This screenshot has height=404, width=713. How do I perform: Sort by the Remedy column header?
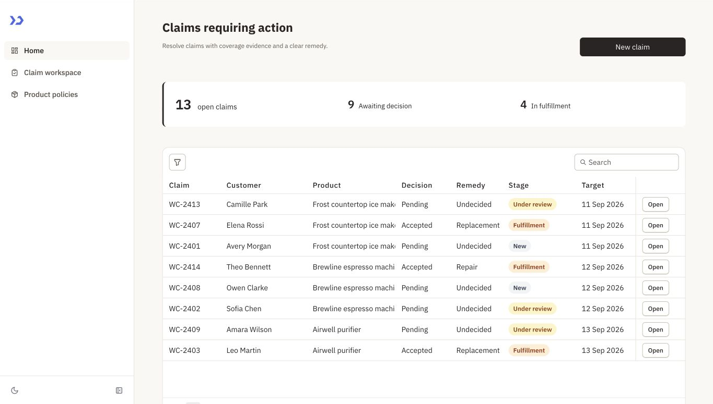[471, 185]
